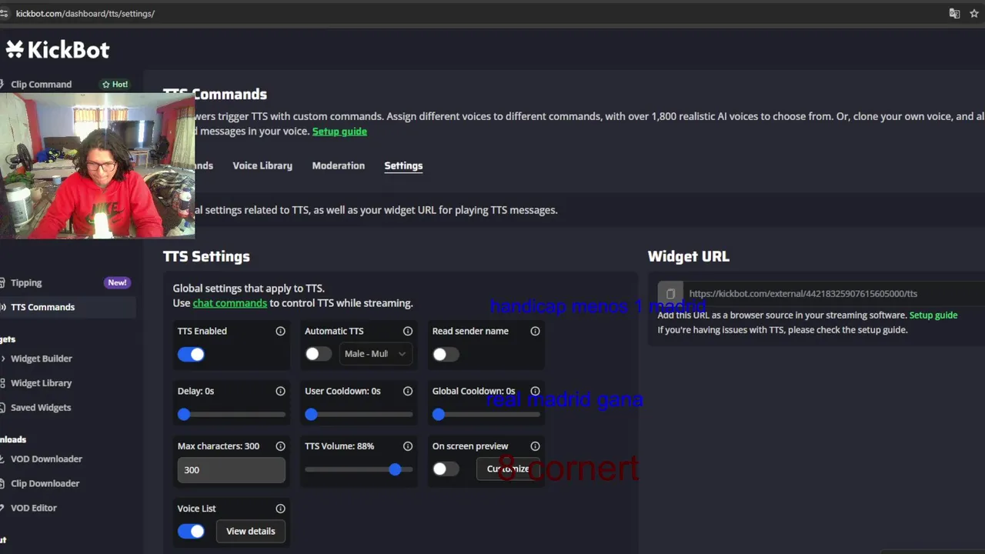Click the webcam overlay video
The width and height of the screenshot is (985, 554).
[97, 165]
